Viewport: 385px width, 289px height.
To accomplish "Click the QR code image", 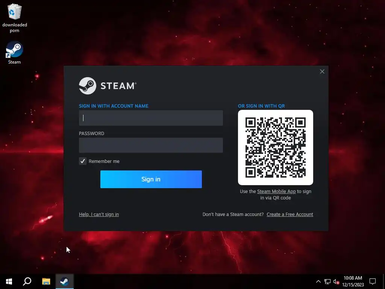I will 276,148.
